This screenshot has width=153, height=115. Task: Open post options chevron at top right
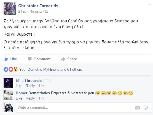point(150,5)
